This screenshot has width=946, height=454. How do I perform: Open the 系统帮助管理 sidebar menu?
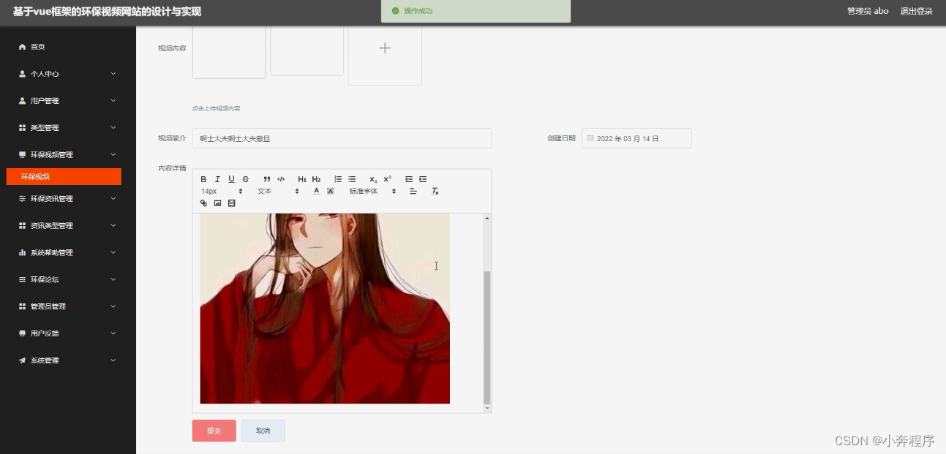pyautogui.click(x=68, y=253)
